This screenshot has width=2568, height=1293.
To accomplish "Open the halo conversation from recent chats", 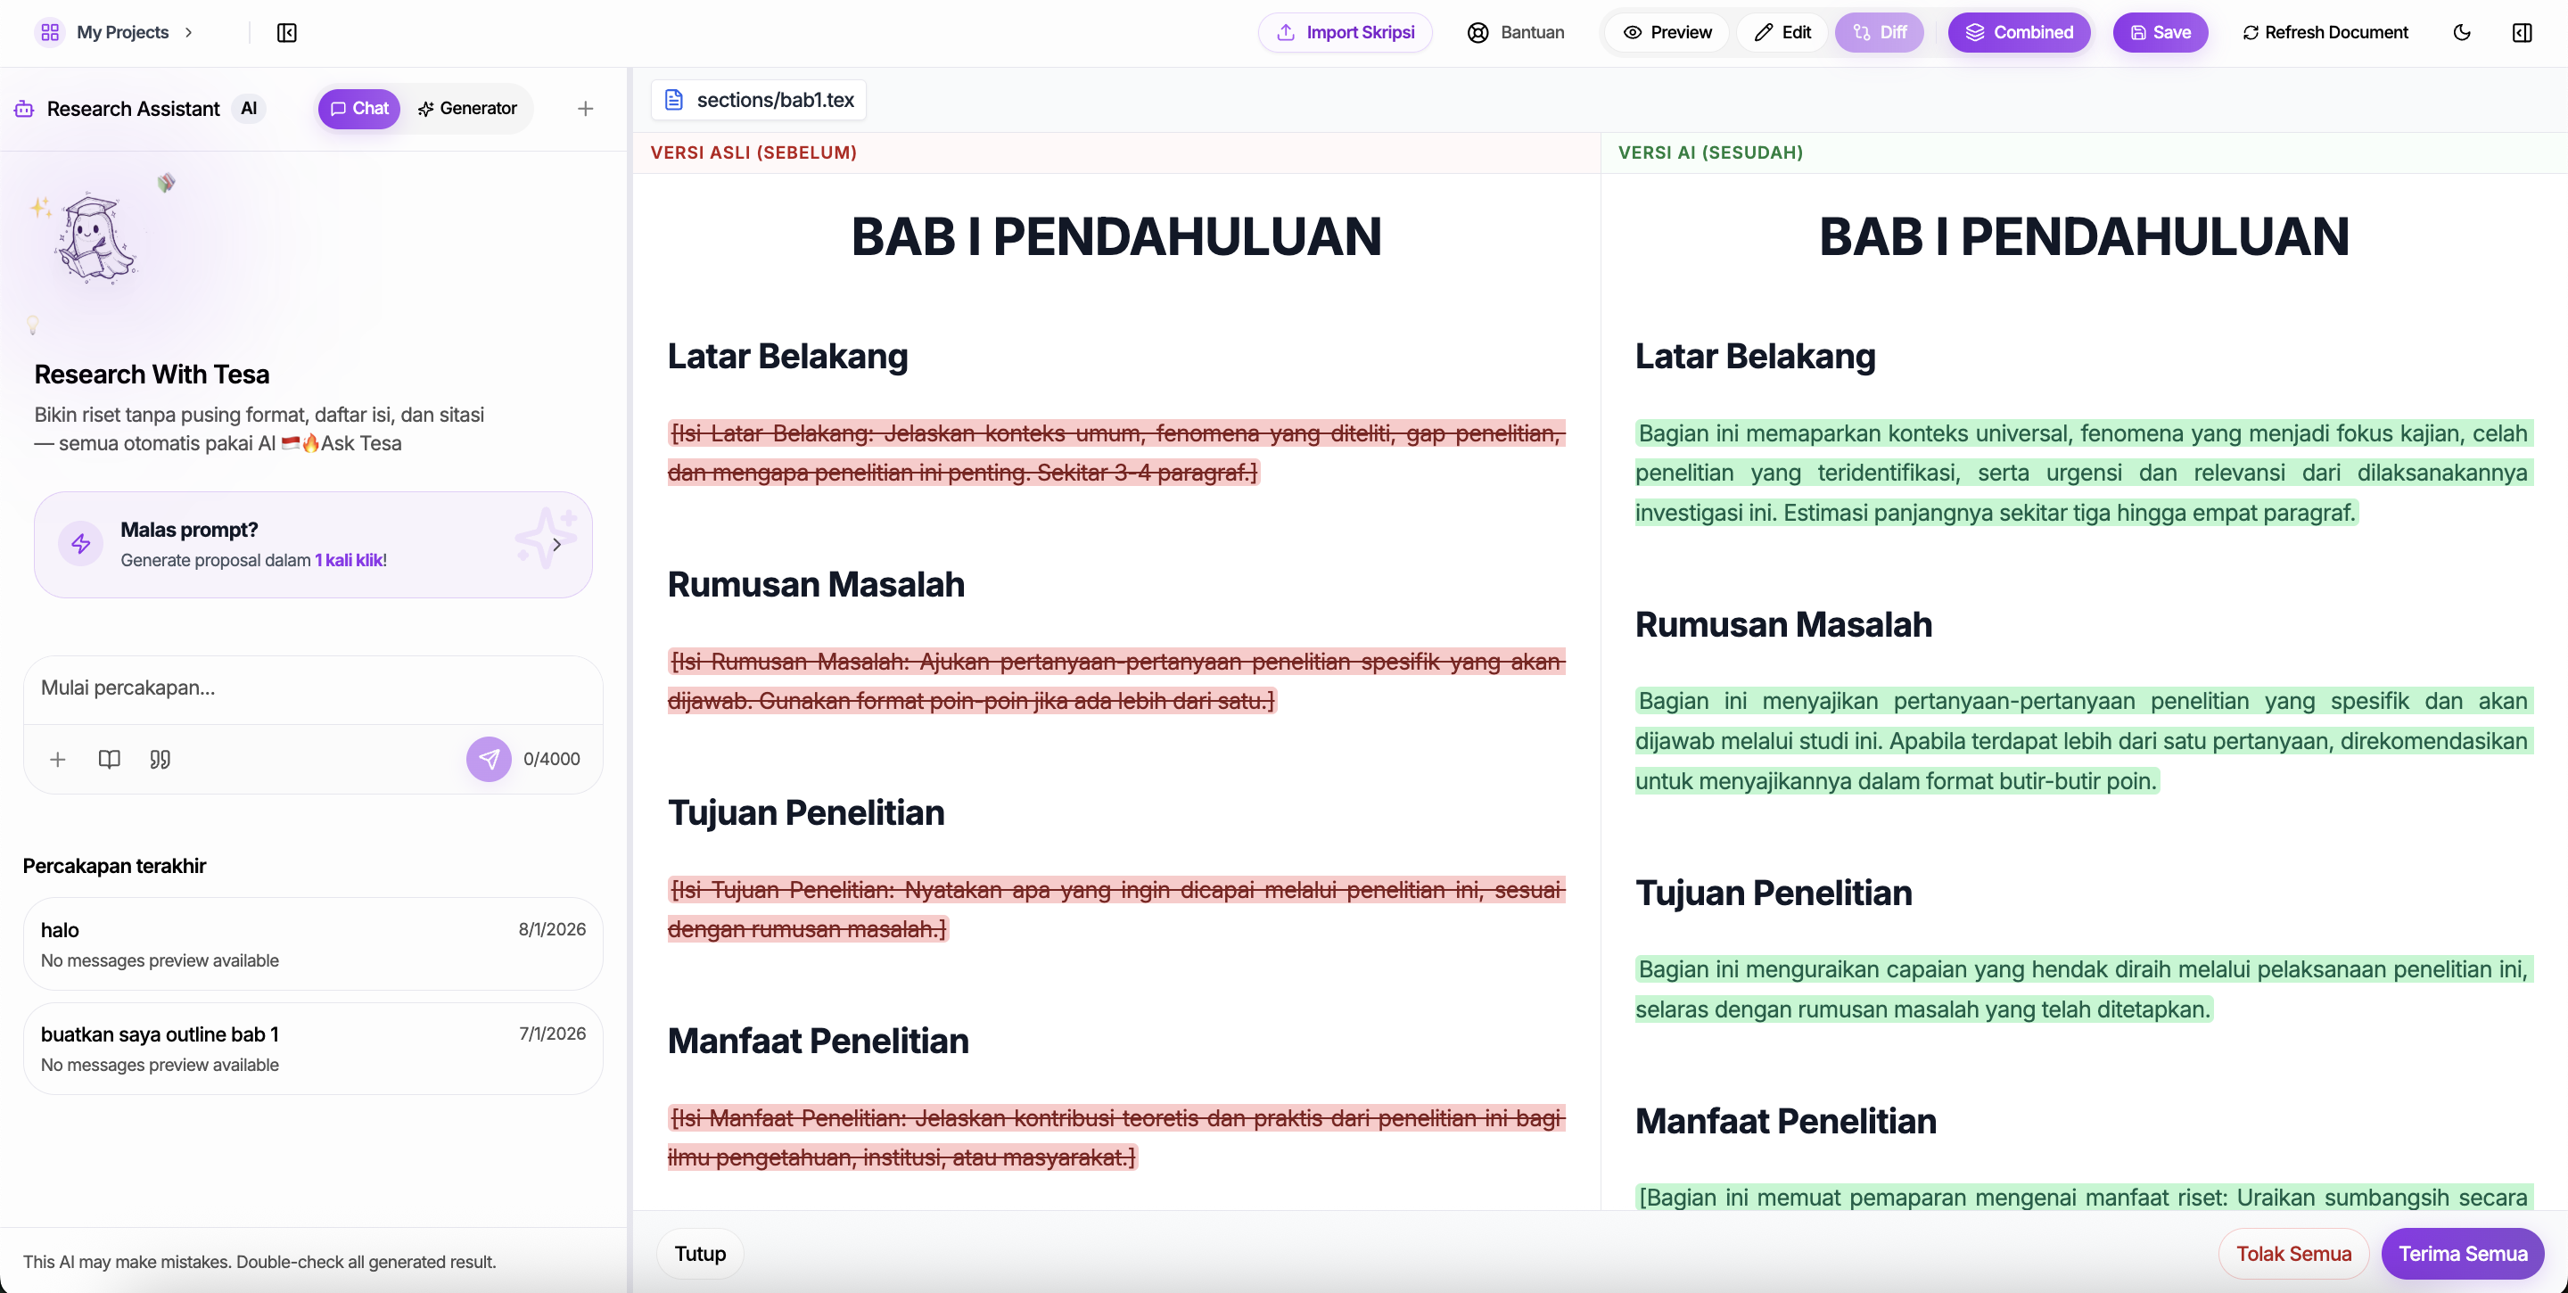I will [x=312, y=943].
